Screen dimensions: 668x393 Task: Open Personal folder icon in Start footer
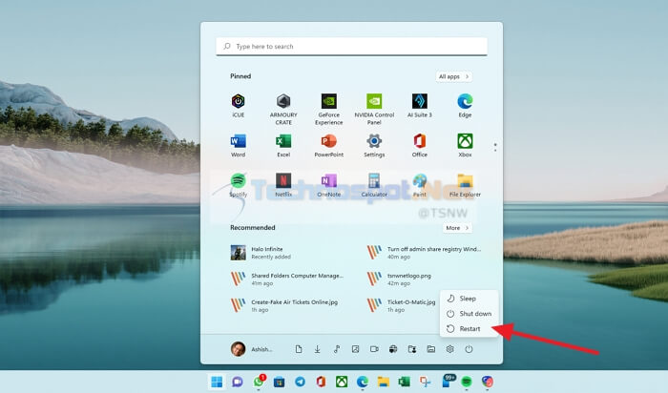[x=412, y=349]
